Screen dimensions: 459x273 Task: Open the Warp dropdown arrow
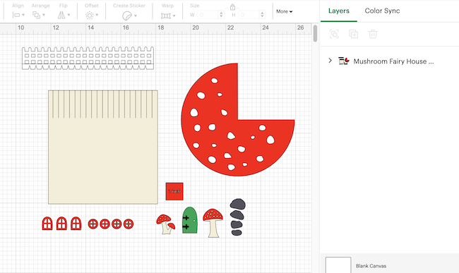174,16
